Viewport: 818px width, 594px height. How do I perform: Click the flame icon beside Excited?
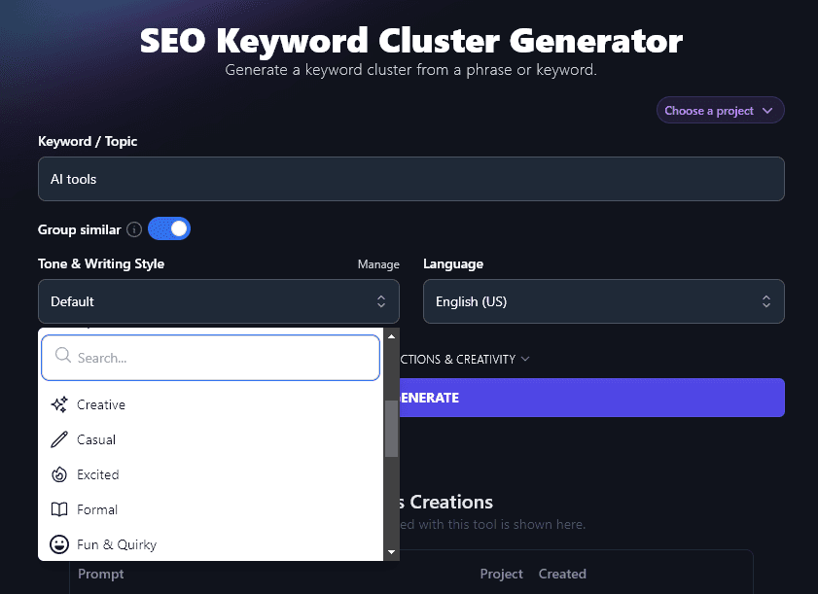57,473
